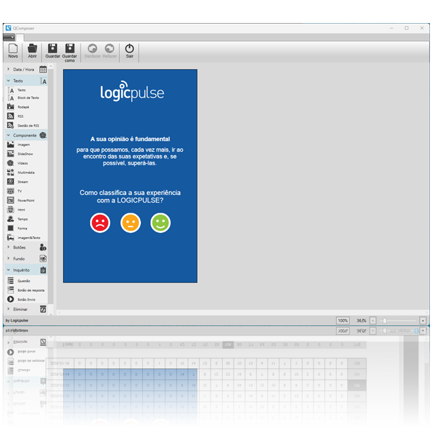
Task: Click the canvas horizontal scrollbar
Action: pyautogui.click(x=242, y=313)
